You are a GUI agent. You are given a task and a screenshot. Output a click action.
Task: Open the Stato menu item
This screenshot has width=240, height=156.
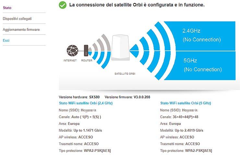[7, 7]
